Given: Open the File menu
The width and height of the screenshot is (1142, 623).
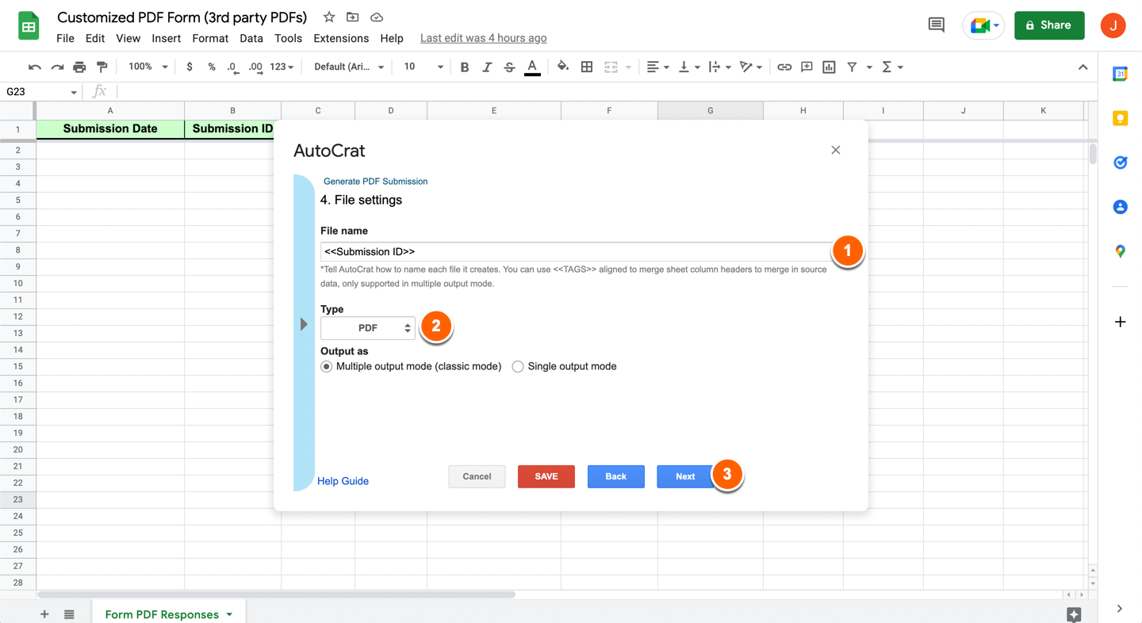Looking at the screenshot, I should pos(65,38).
